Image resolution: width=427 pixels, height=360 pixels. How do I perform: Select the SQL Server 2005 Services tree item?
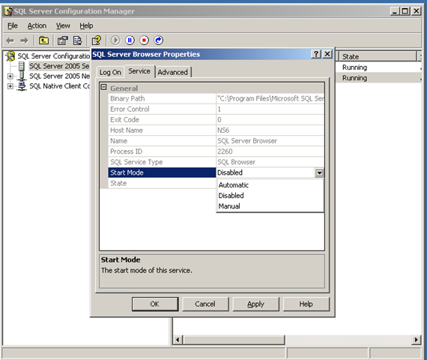click(59, 66)
